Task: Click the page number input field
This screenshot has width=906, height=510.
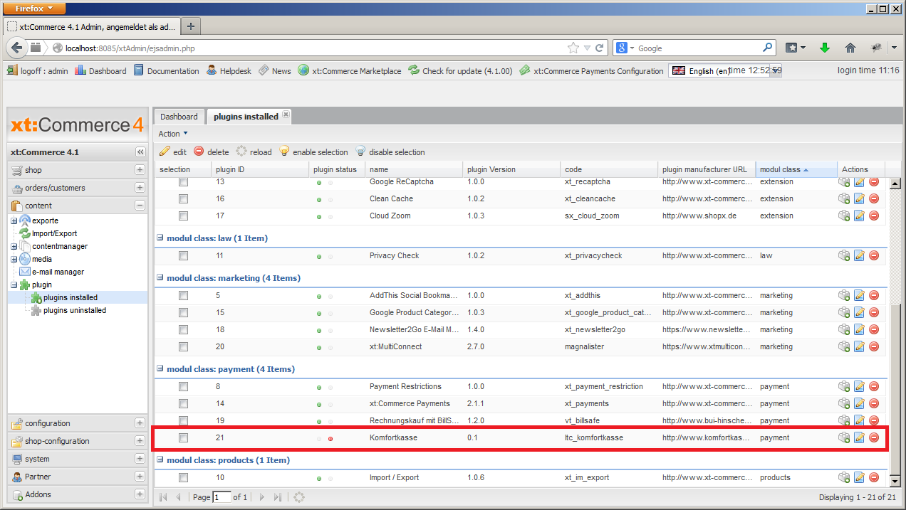Action: click(222, 497)
